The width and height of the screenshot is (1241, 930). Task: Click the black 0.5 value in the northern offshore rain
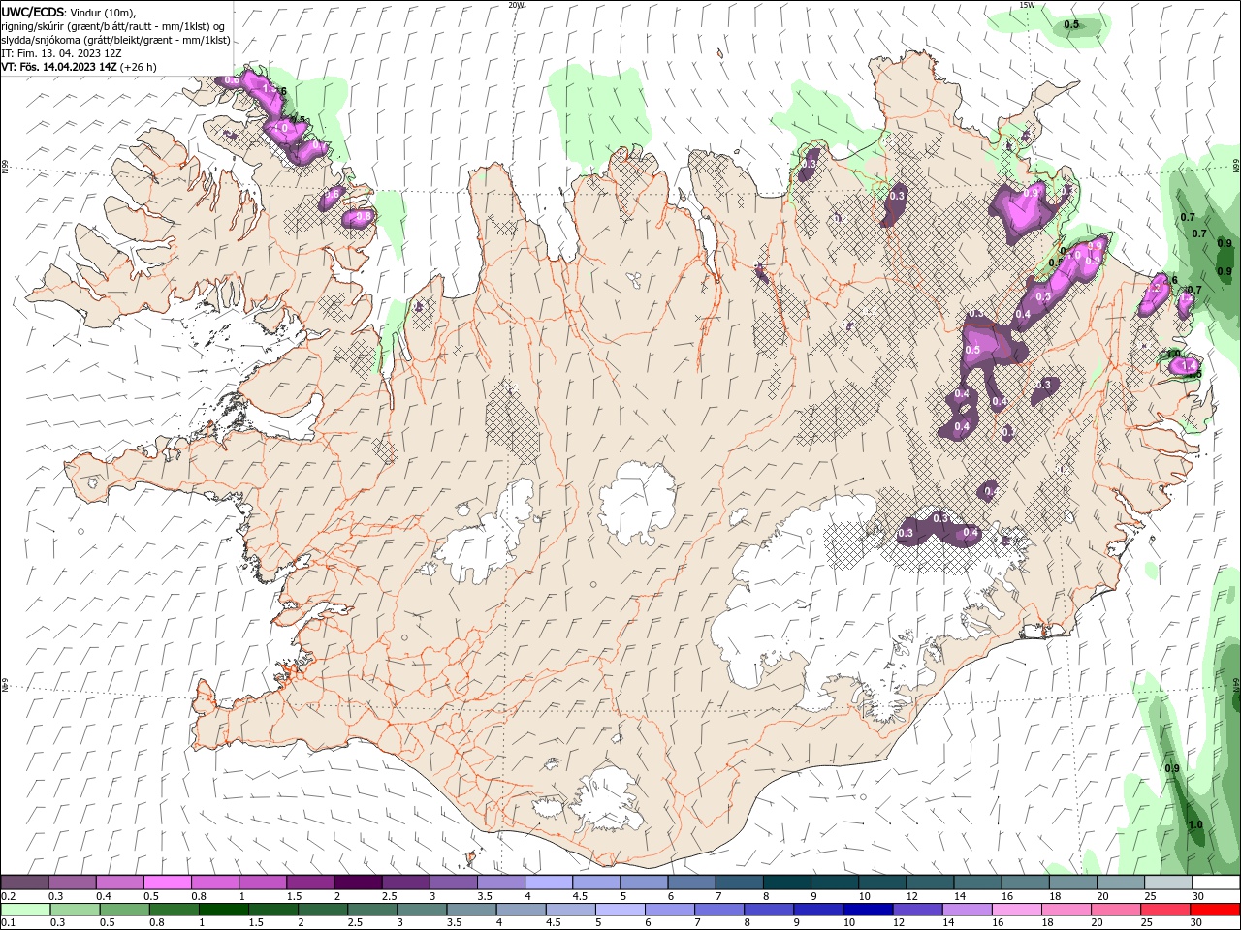click(x=1071, y=23)
